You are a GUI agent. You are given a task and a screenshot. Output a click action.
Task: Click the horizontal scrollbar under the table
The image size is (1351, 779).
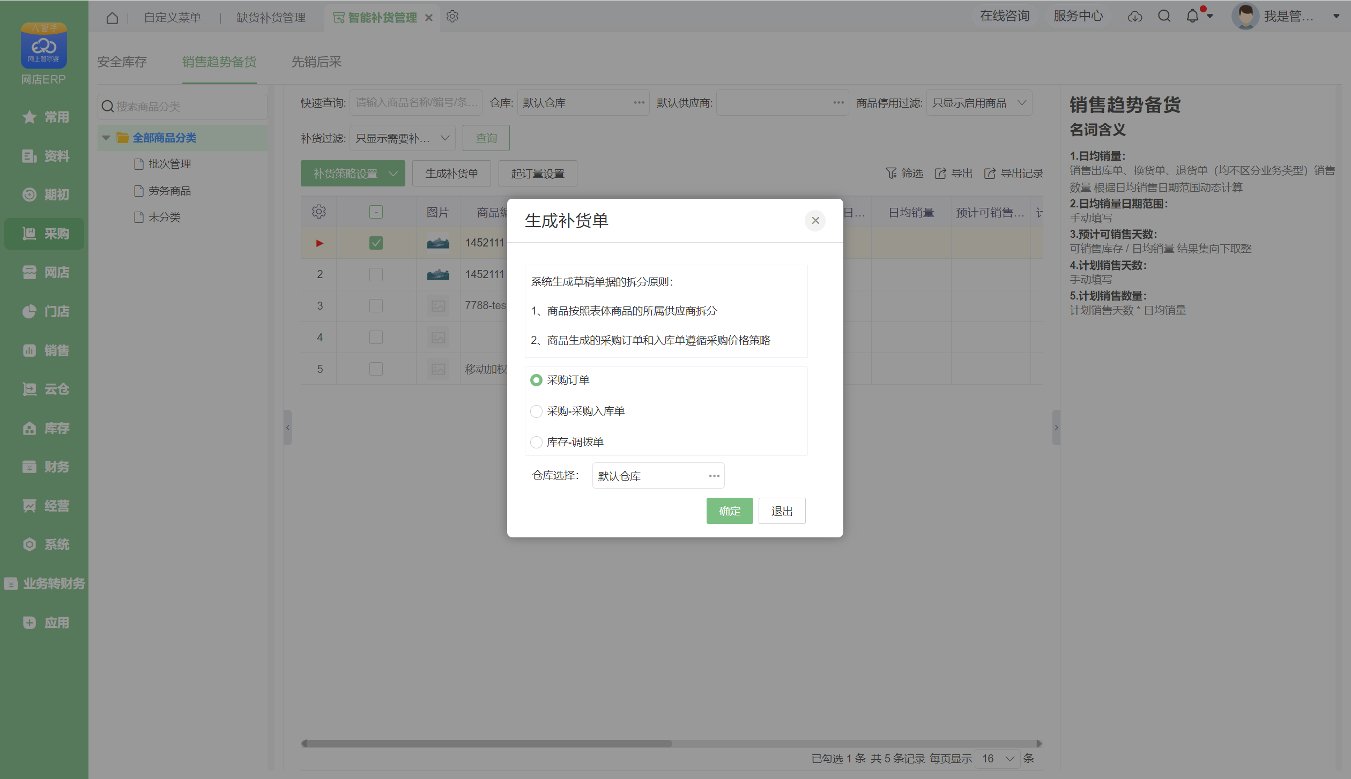click(488, 743)
